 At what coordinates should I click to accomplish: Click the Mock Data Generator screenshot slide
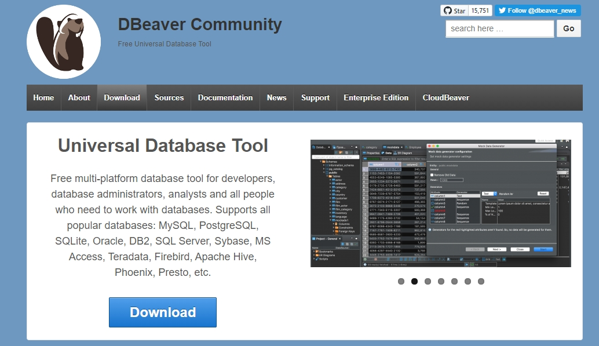click(x=441, y=203)
